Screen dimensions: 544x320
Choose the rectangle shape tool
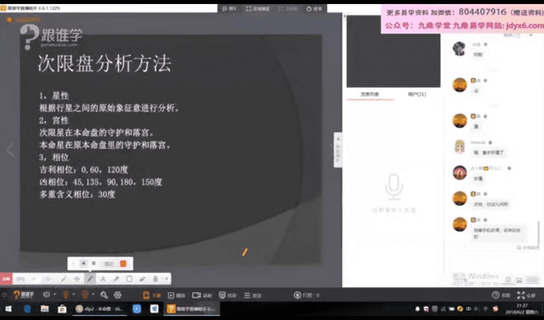(129, 278)
